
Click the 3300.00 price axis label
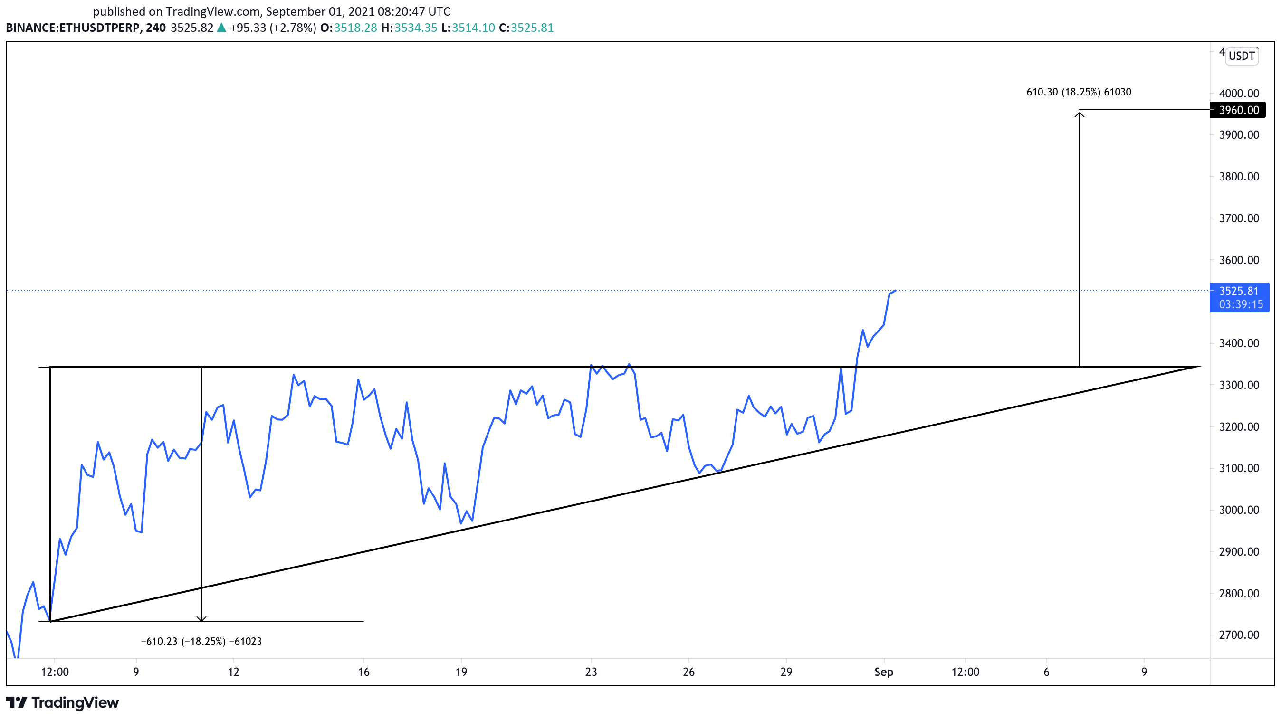1239,385
